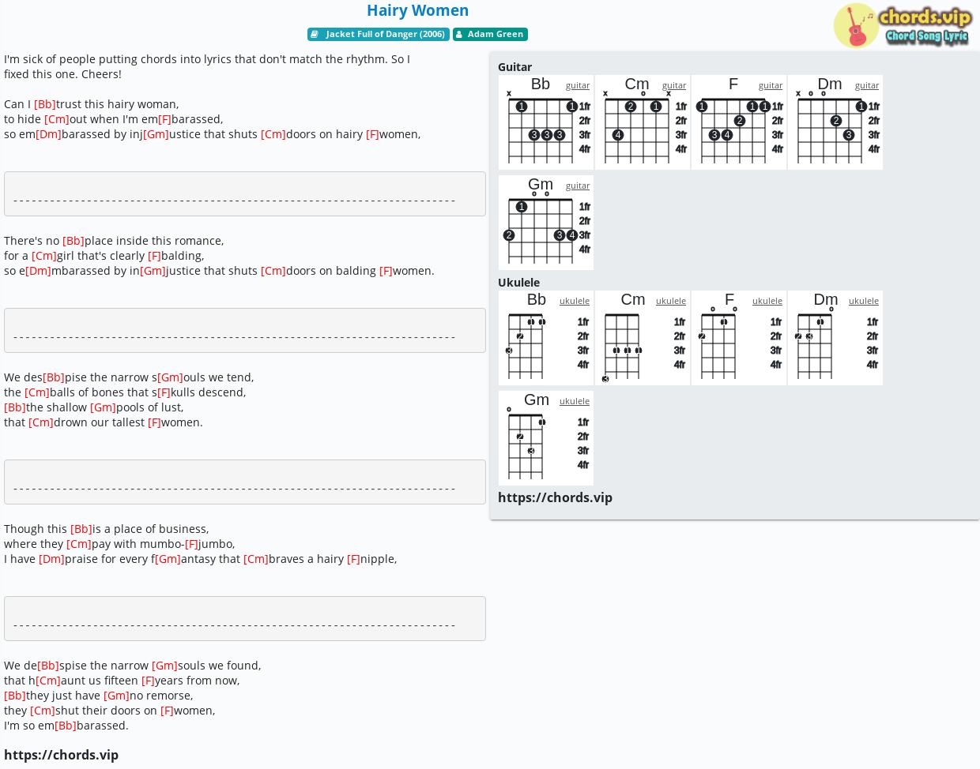Click the [Bb] chord in first lyric line

pyautogui.click(x=45, y=104)
